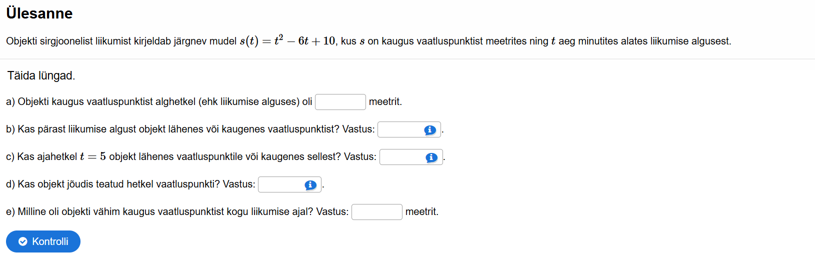Viewport: 815px width, 256px height.
Task: Click the formula s(t) = t² − 6t + 10
Action: point(287,41)
